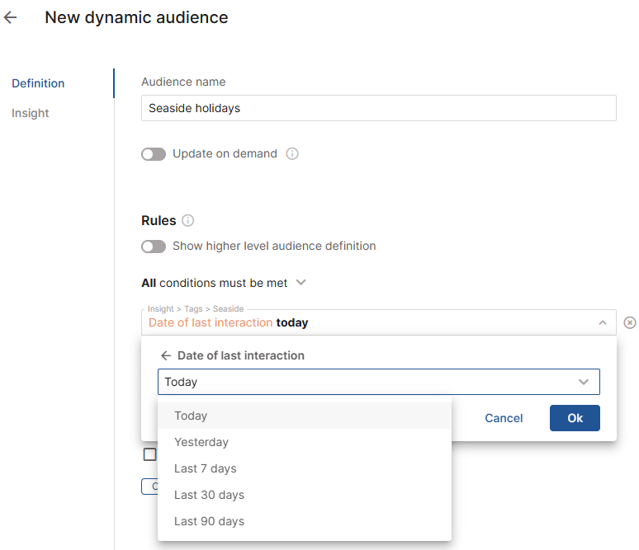Collapse the Date of last interaction rule chevron
The height and width of the screenshot is (550, 639).
tap(603, 322)
